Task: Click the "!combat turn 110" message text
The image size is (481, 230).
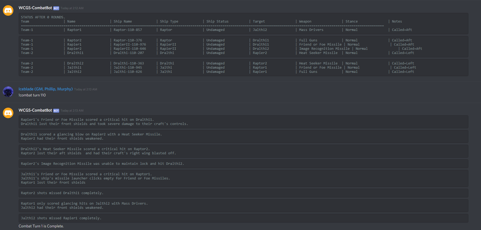Action: [32, 95]
